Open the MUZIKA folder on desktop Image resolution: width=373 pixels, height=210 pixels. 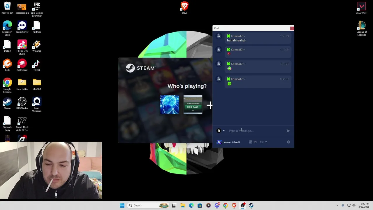tap(37, 84)
